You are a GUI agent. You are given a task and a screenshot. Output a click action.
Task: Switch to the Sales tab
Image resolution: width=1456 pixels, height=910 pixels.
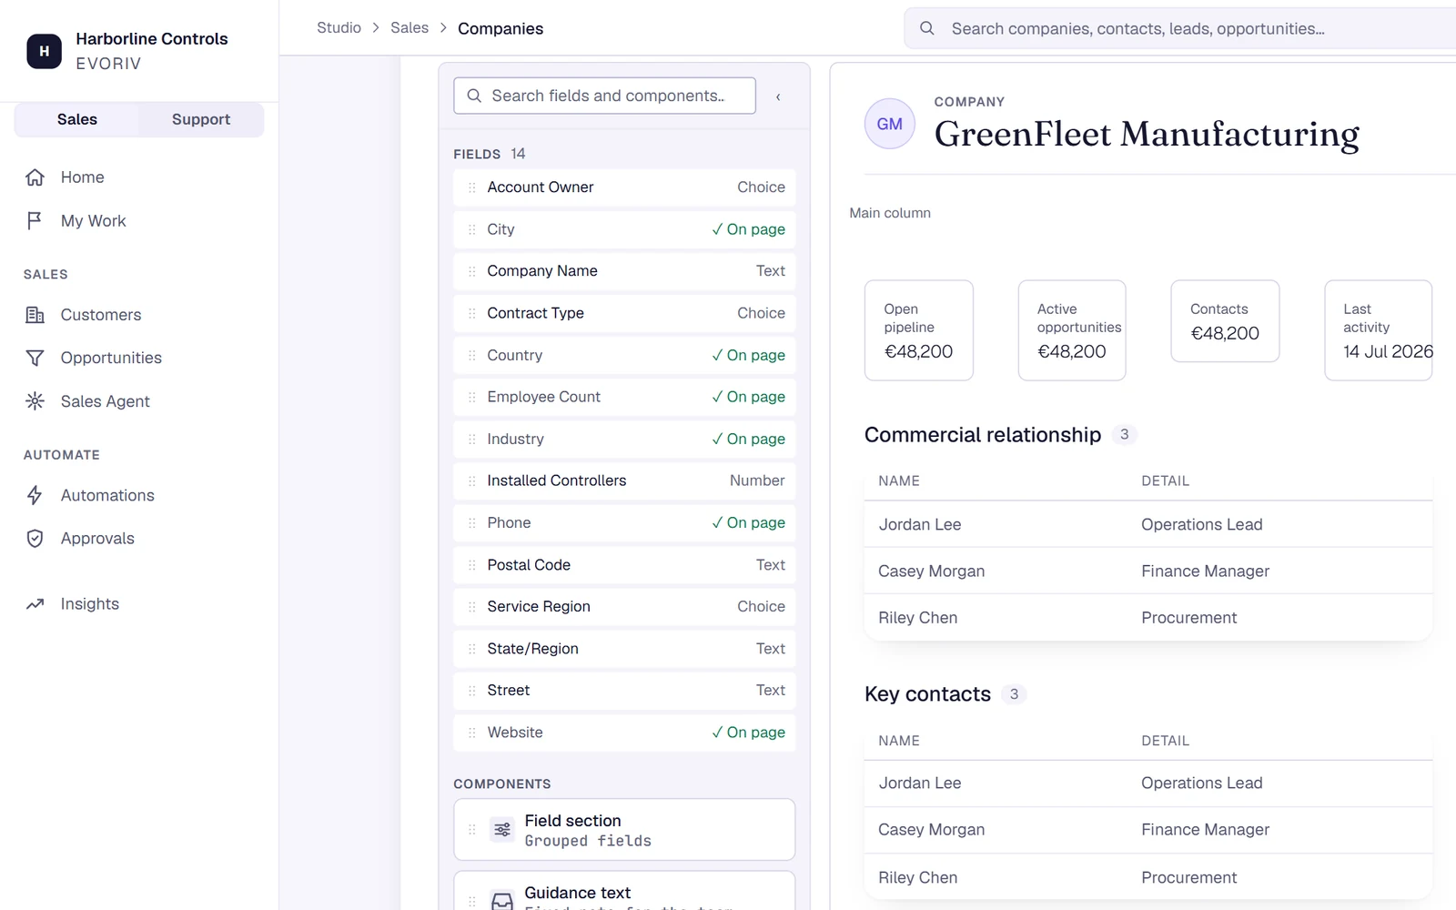click(77, 119)
